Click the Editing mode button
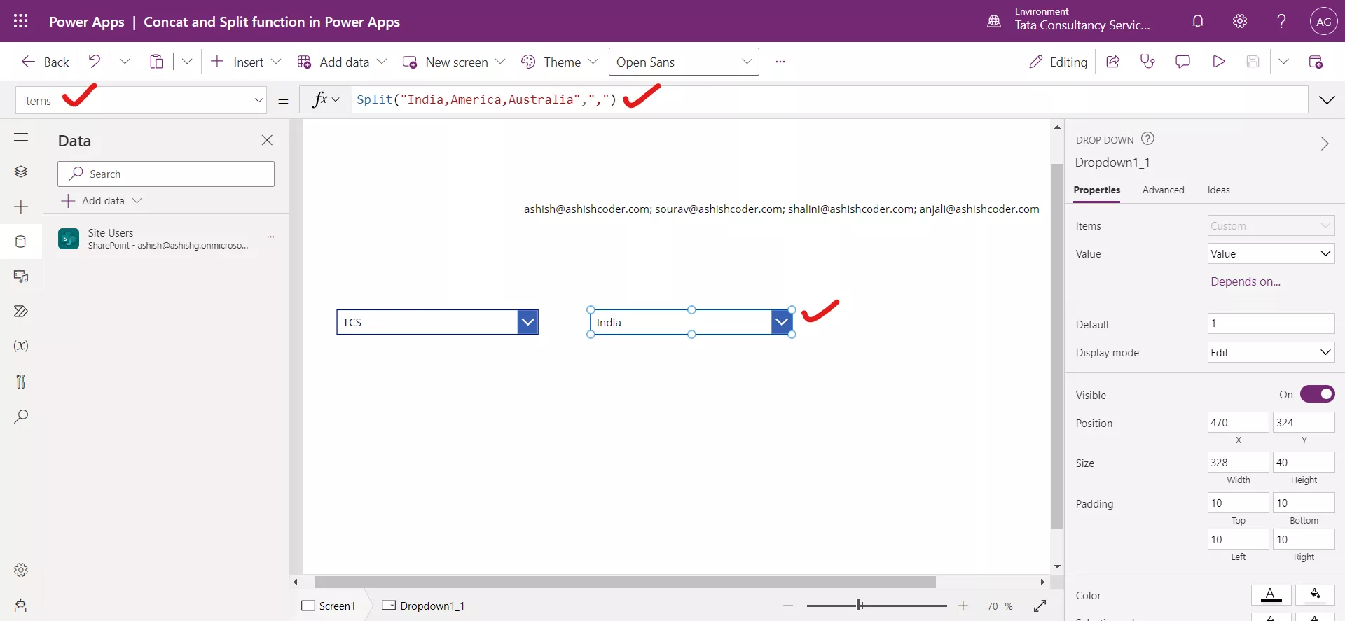Viewport: 1345px width, 621px height. (1058, 62)
